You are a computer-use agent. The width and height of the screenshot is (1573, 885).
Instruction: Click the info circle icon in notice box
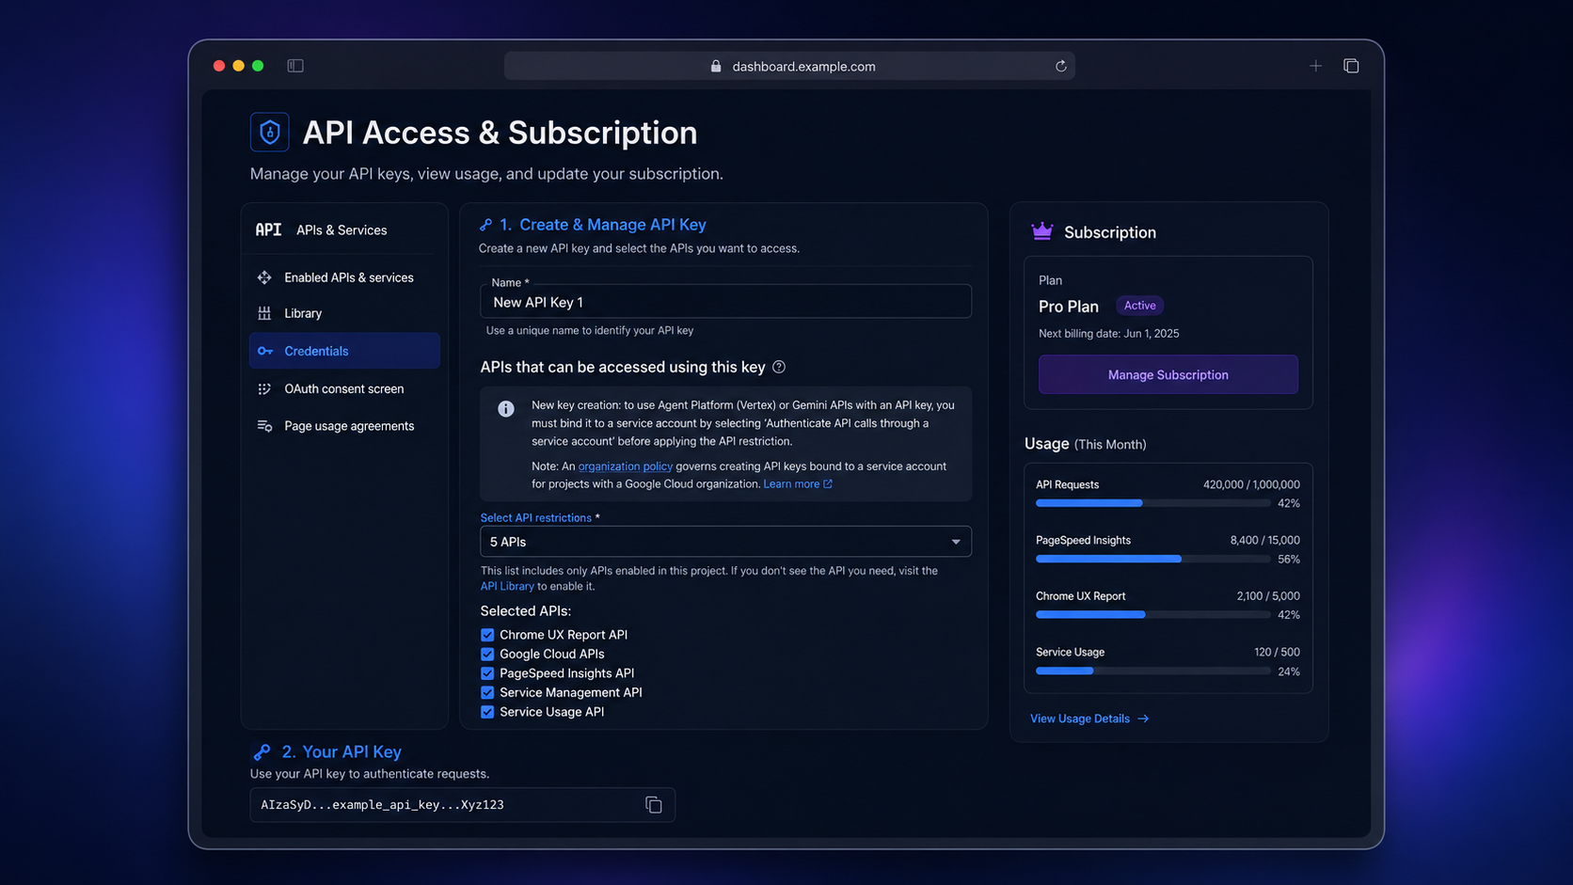point(506,408)
